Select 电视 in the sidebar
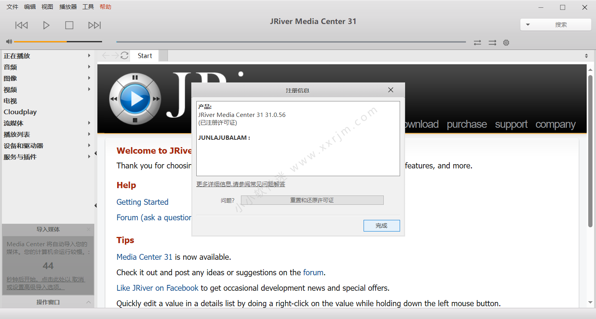The height and width of the screenshot is (319, 596). (x=10, y=101)
